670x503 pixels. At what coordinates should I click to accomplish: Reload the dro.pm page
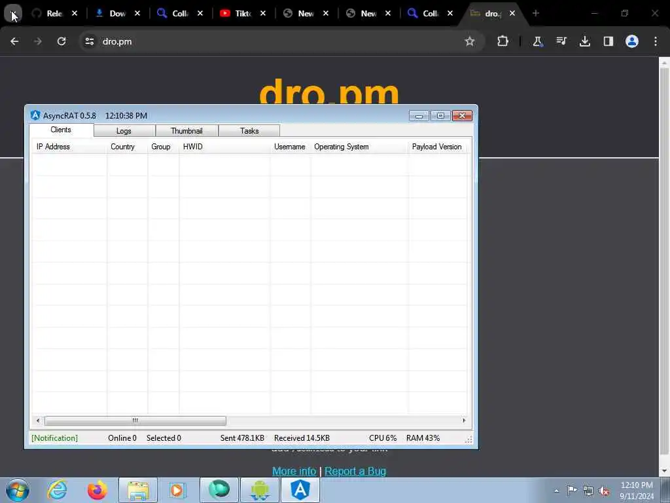(x=62, y=41)
